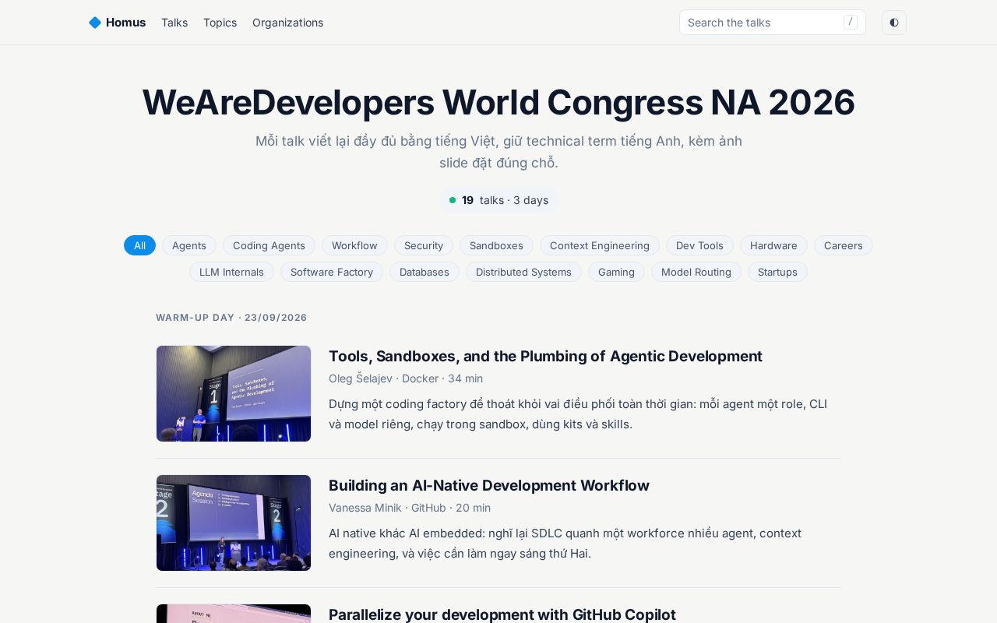Image resolution: width=997 pixels, height=623 pixels.
Task: Choose the Dev Tools chip
Action: pyautogui.click(x=699, y=245)
